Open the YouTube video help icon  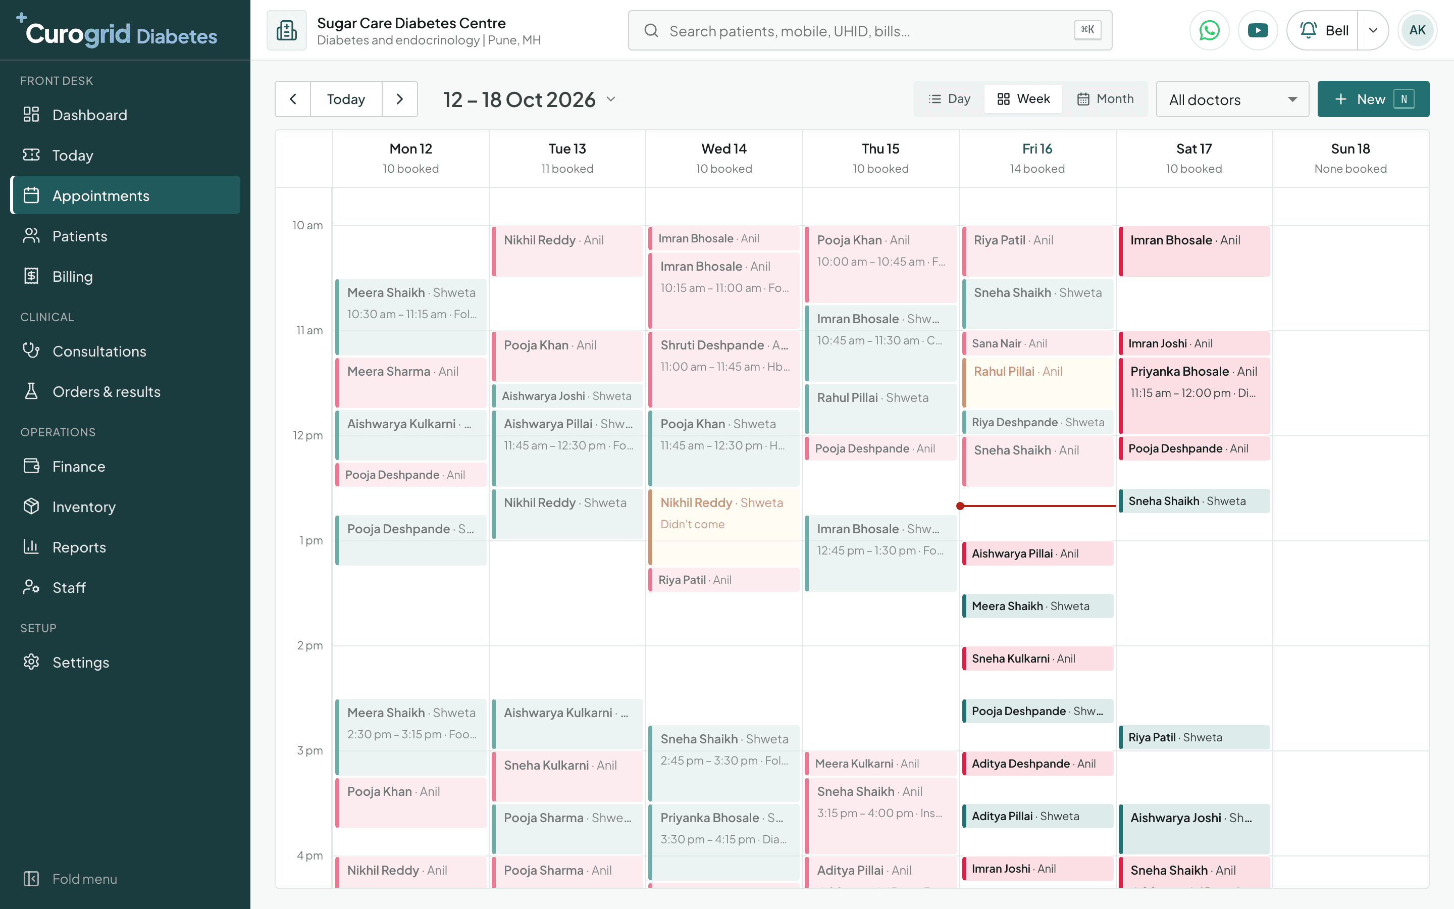point(1258,30)
